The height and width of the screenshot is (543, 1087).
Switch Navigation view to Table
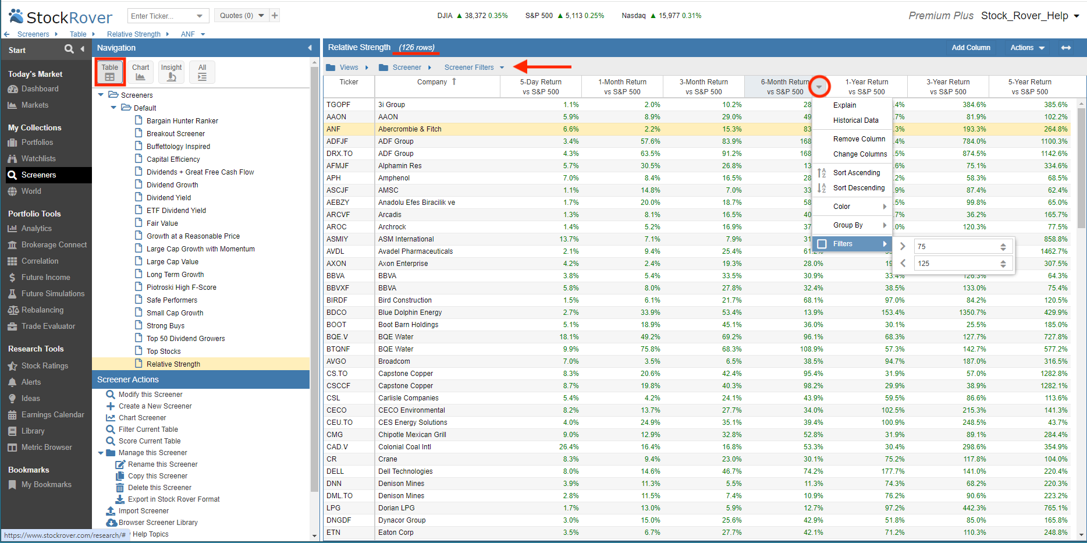coord(110,73)
